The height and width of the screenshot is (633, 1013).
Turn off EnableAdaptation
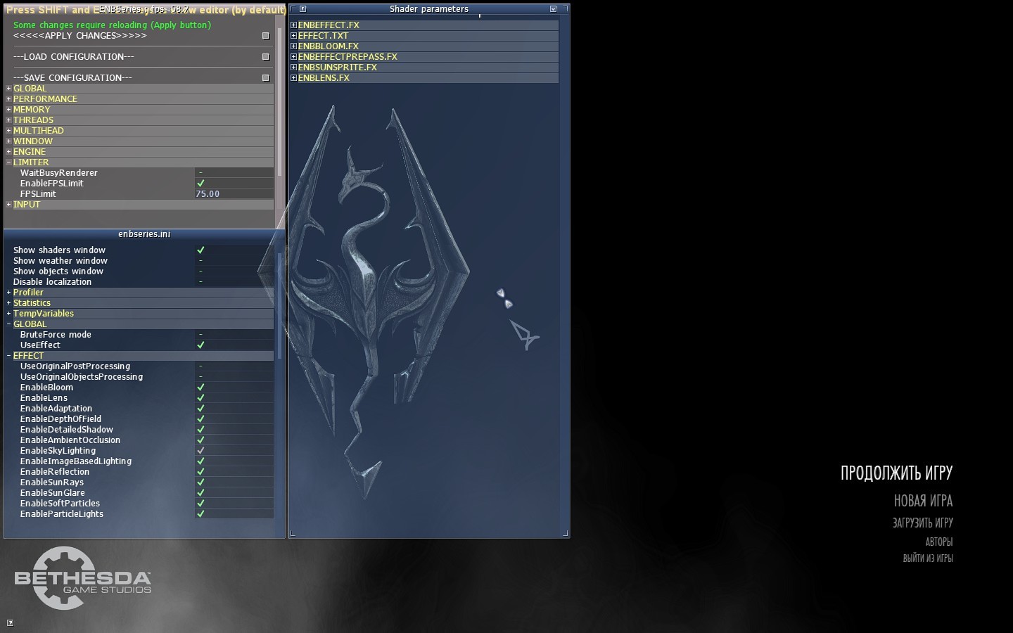200,409
